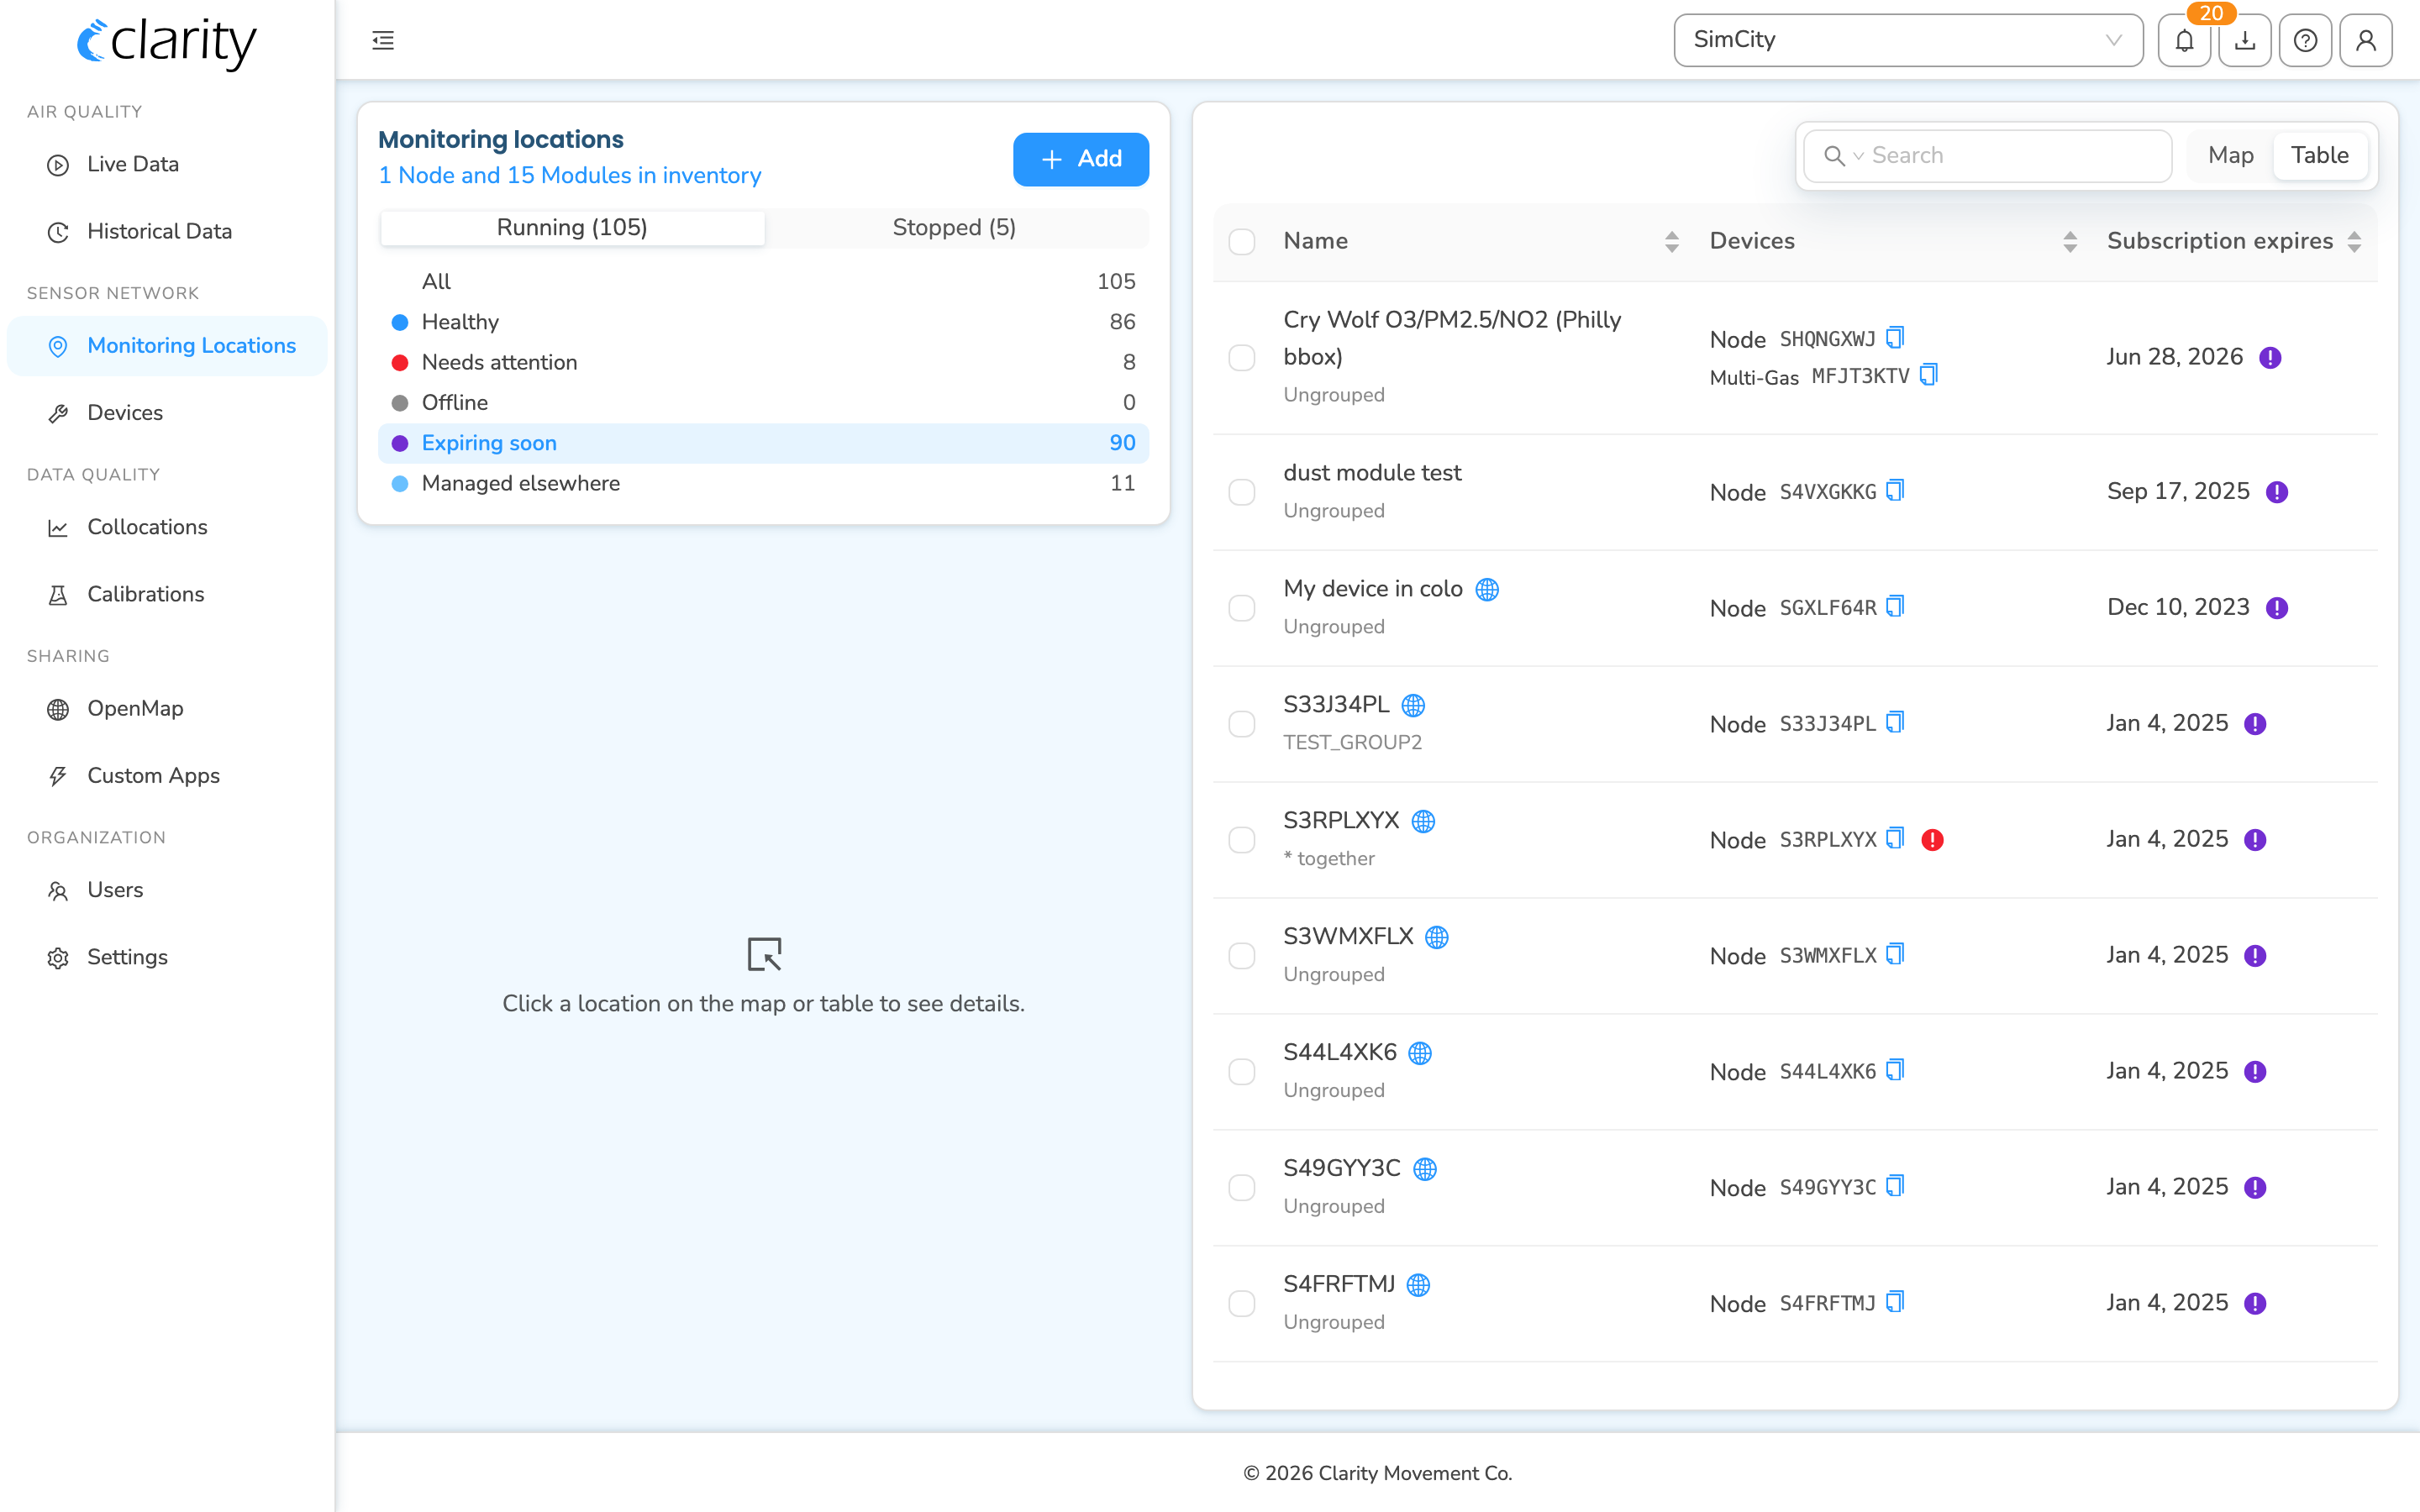Open the dust module test location name
The image size is (2420, 1512).
(1372, 473)
